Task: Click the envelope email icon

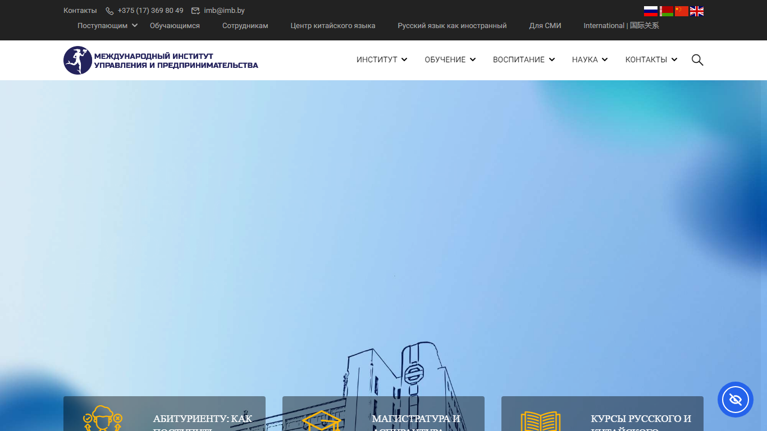Action: coord(195,11)
